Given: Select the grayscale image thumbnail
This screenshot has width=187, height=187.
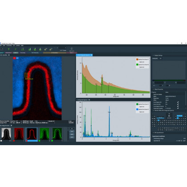Looking at the screenshot, I should [6, 134].
